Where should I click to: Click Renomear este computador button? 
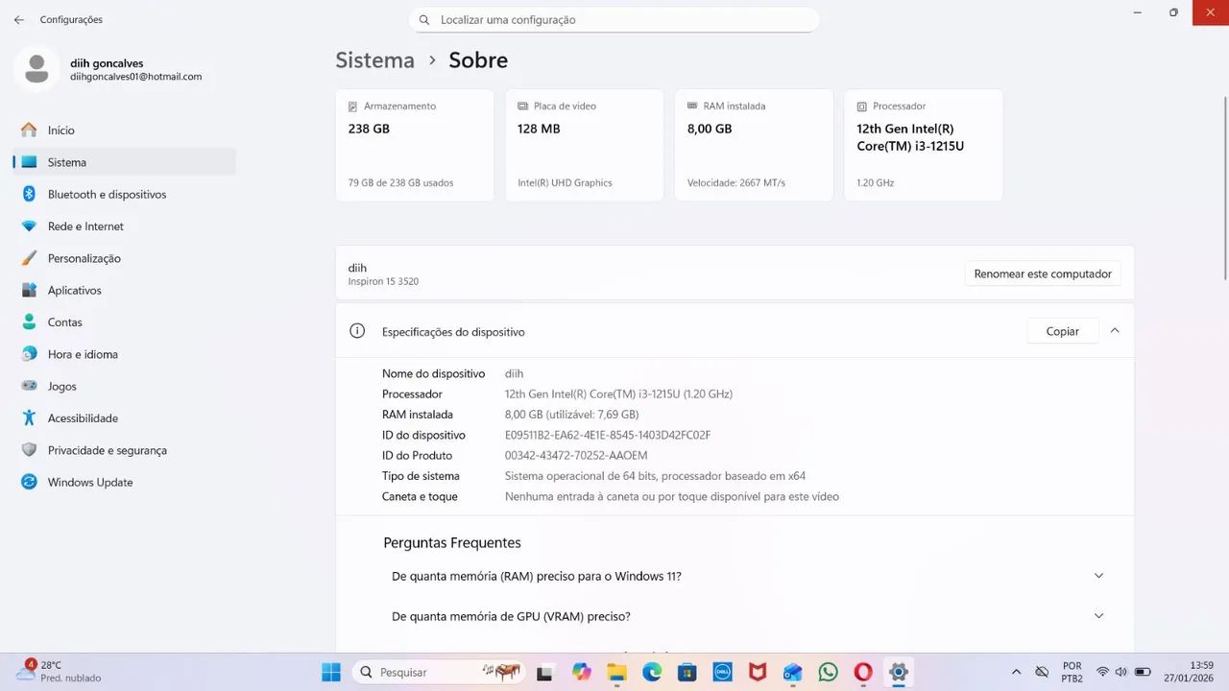pos(1042,274)
